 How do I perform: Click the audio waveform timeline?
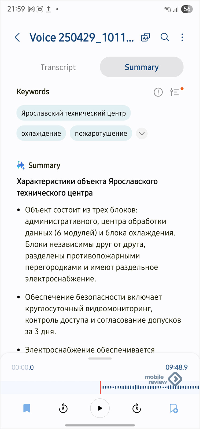tap(100, 387)
